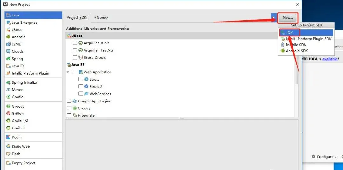Open the Project SDK dropdown arrow
This screenshot has width=343, height=170.
click(273, 18)
